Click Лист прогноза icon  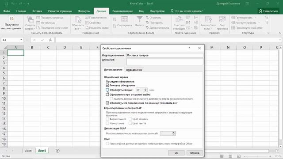[x=222, y=19]
